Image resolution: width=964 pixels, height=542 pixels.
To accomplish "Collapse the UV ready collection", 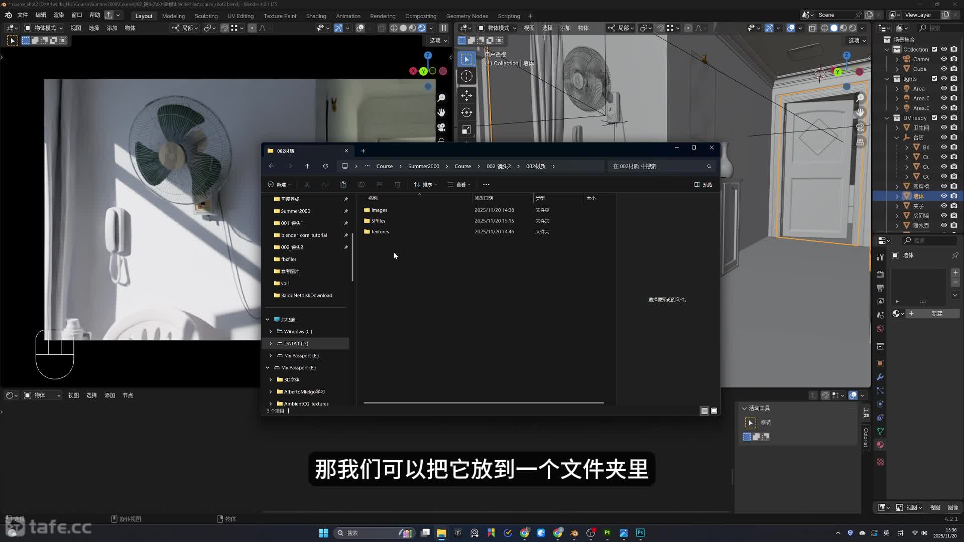I will (x=887, y=118).
